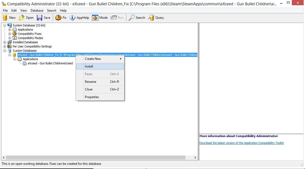Click the Mode toolbar icon
Image resolution: width=305 pixels, height=169 pixels.
(95, 18)
